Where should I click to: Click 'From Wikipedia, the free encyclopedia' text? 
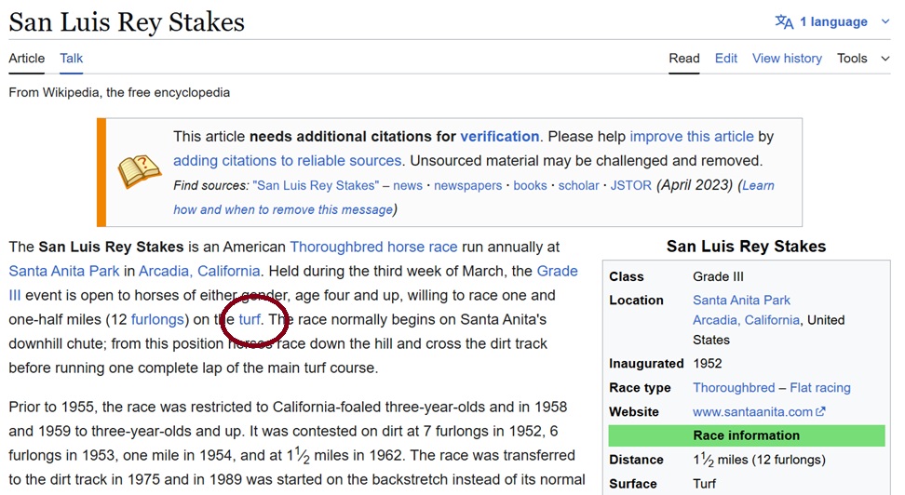coord(119,92)
